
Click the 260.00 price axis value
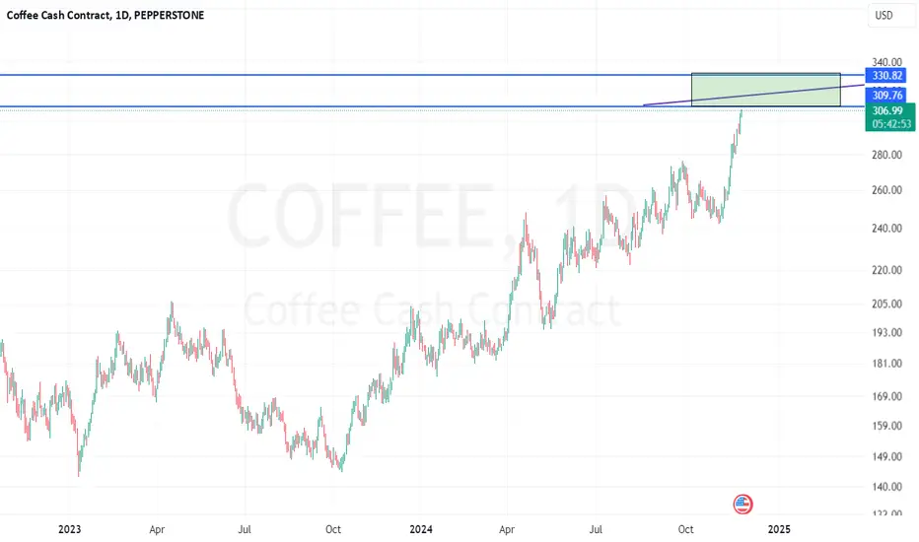[x=886, y=190]
